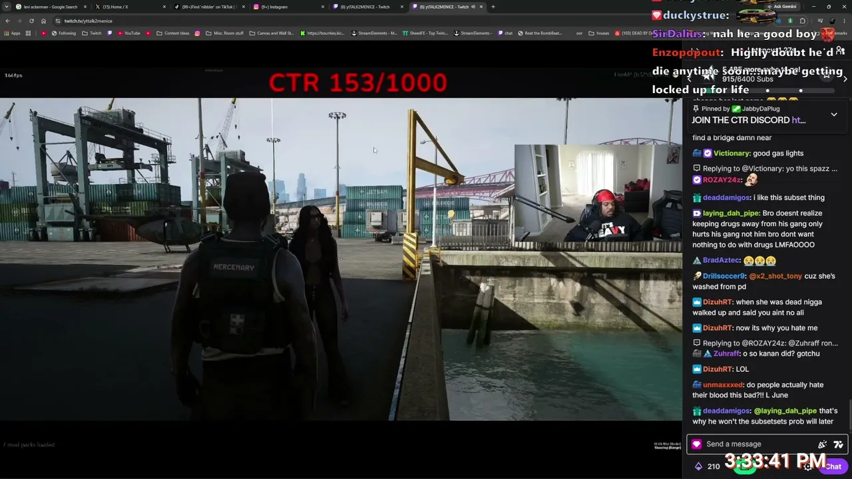Open the Instagram bookmark icon

click(x=197, y=33)
